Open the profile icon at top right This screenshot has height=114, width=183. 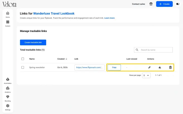(178, 4)
